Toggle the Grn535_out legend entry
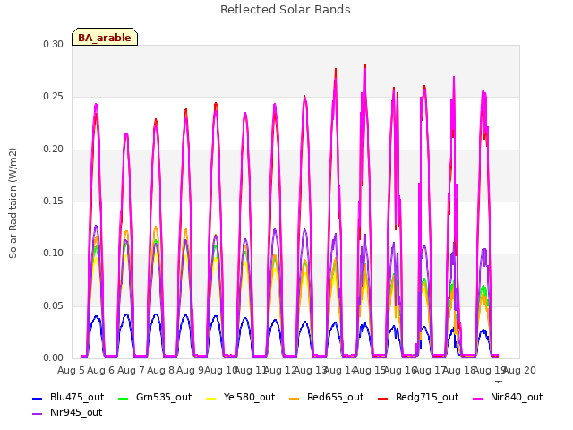The width and height of the screenshot is (573, 430). [155, 397]
